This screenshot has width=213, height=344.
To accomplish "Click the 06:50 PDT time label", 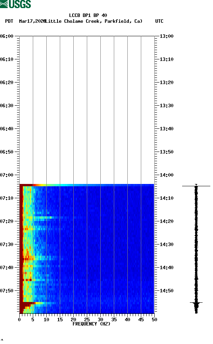I will [7, 152].
